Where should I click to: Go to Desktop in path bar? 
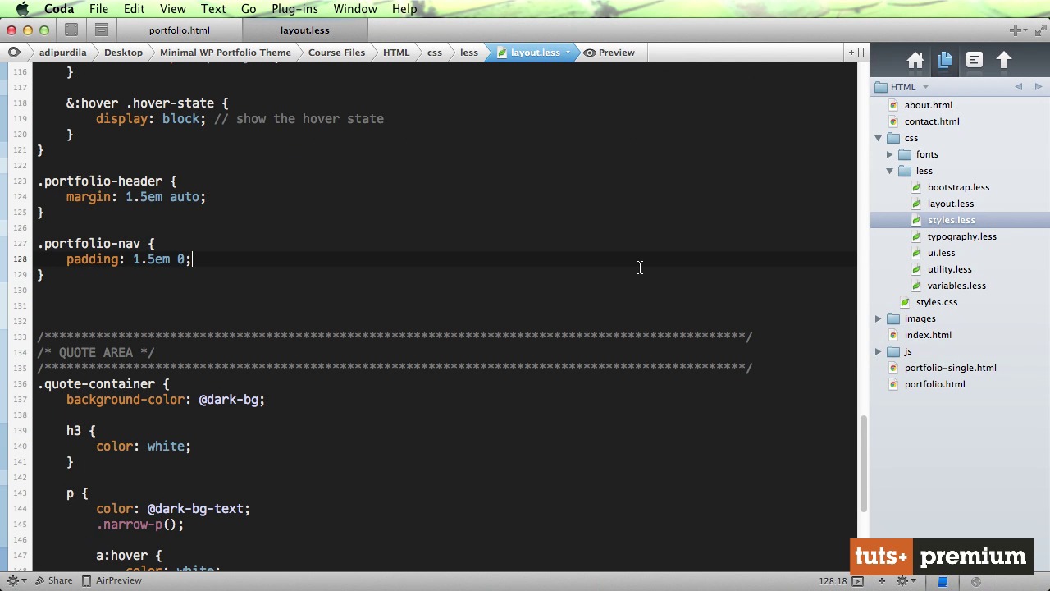[x=123, y=53]
